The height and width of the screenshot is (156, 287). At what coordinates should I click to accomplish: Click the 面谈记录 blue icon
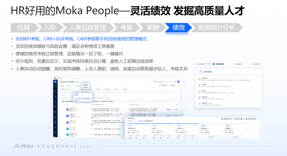[x=199, y=97]
